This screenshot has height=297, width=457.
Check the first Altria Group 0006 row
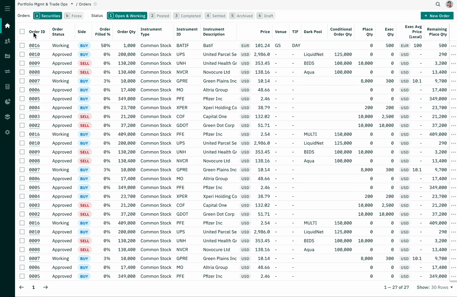(22, 90)
